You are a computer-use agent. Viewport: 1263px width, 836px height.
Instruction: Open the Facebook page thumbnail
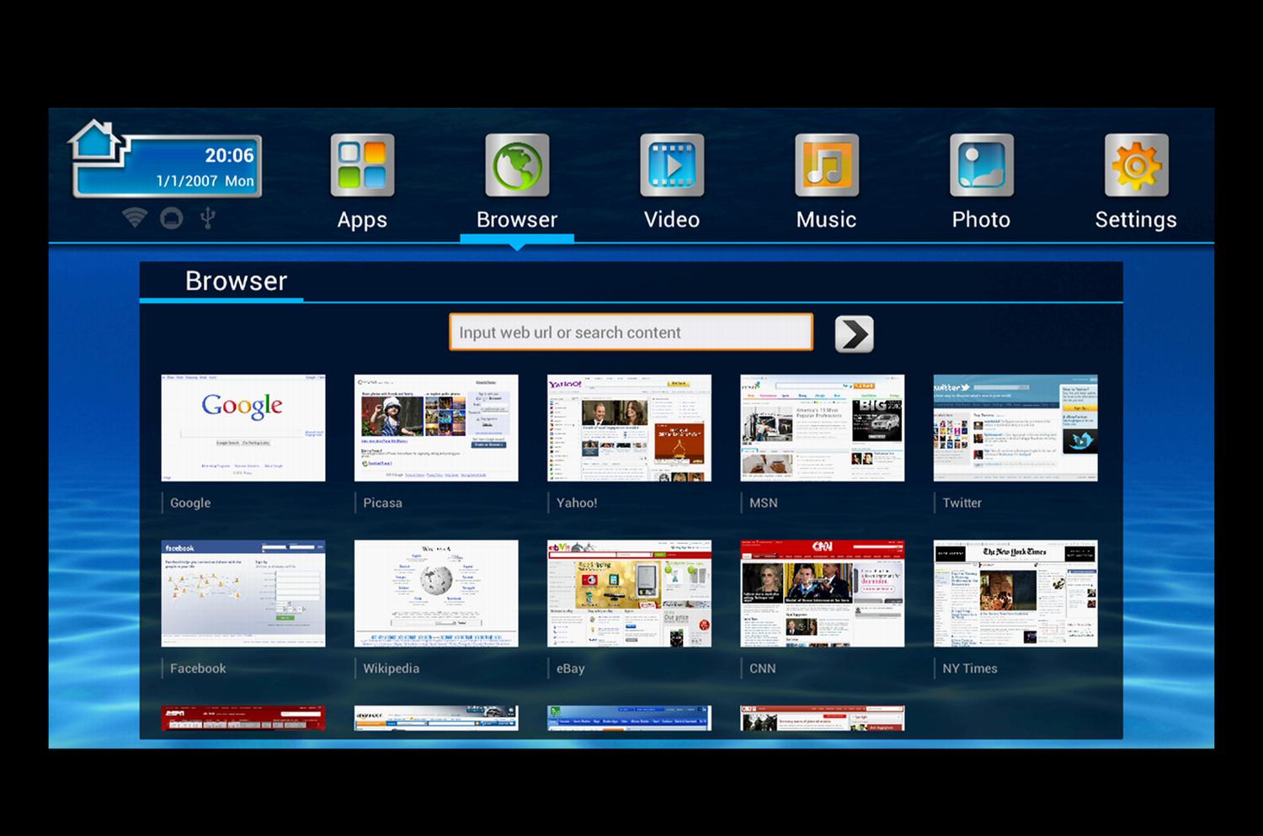[243, 594]
